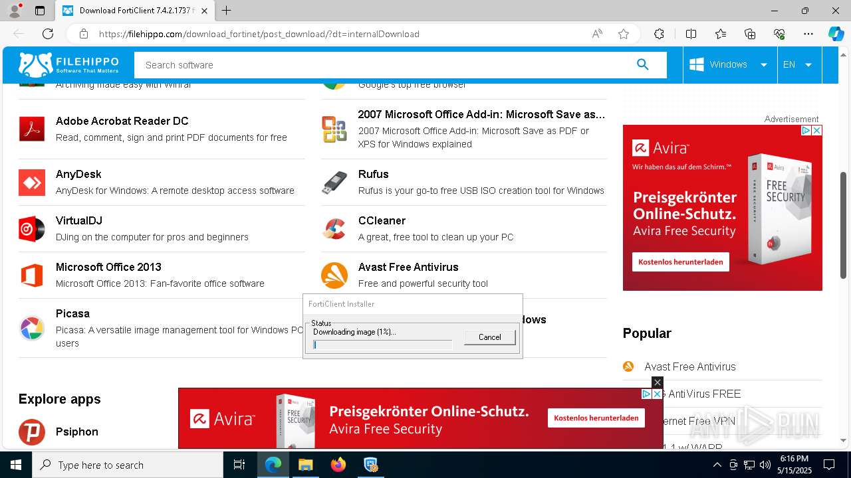Viewport: 851px width, 478px height.
Task: Open the Rufus USB icon
Action: tap(334, 182)
